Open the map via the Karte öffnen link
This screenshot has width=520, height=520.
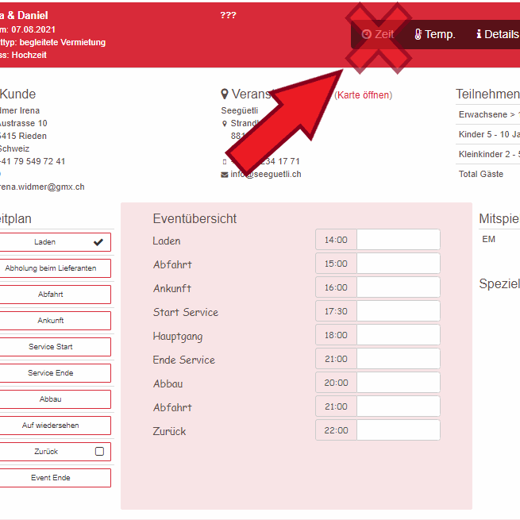pos(363,95)
